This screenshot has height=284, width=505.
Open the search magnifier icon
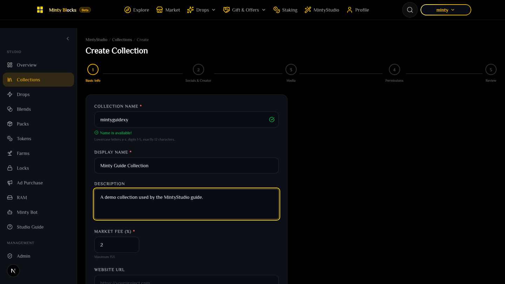(x=410, y=10)
